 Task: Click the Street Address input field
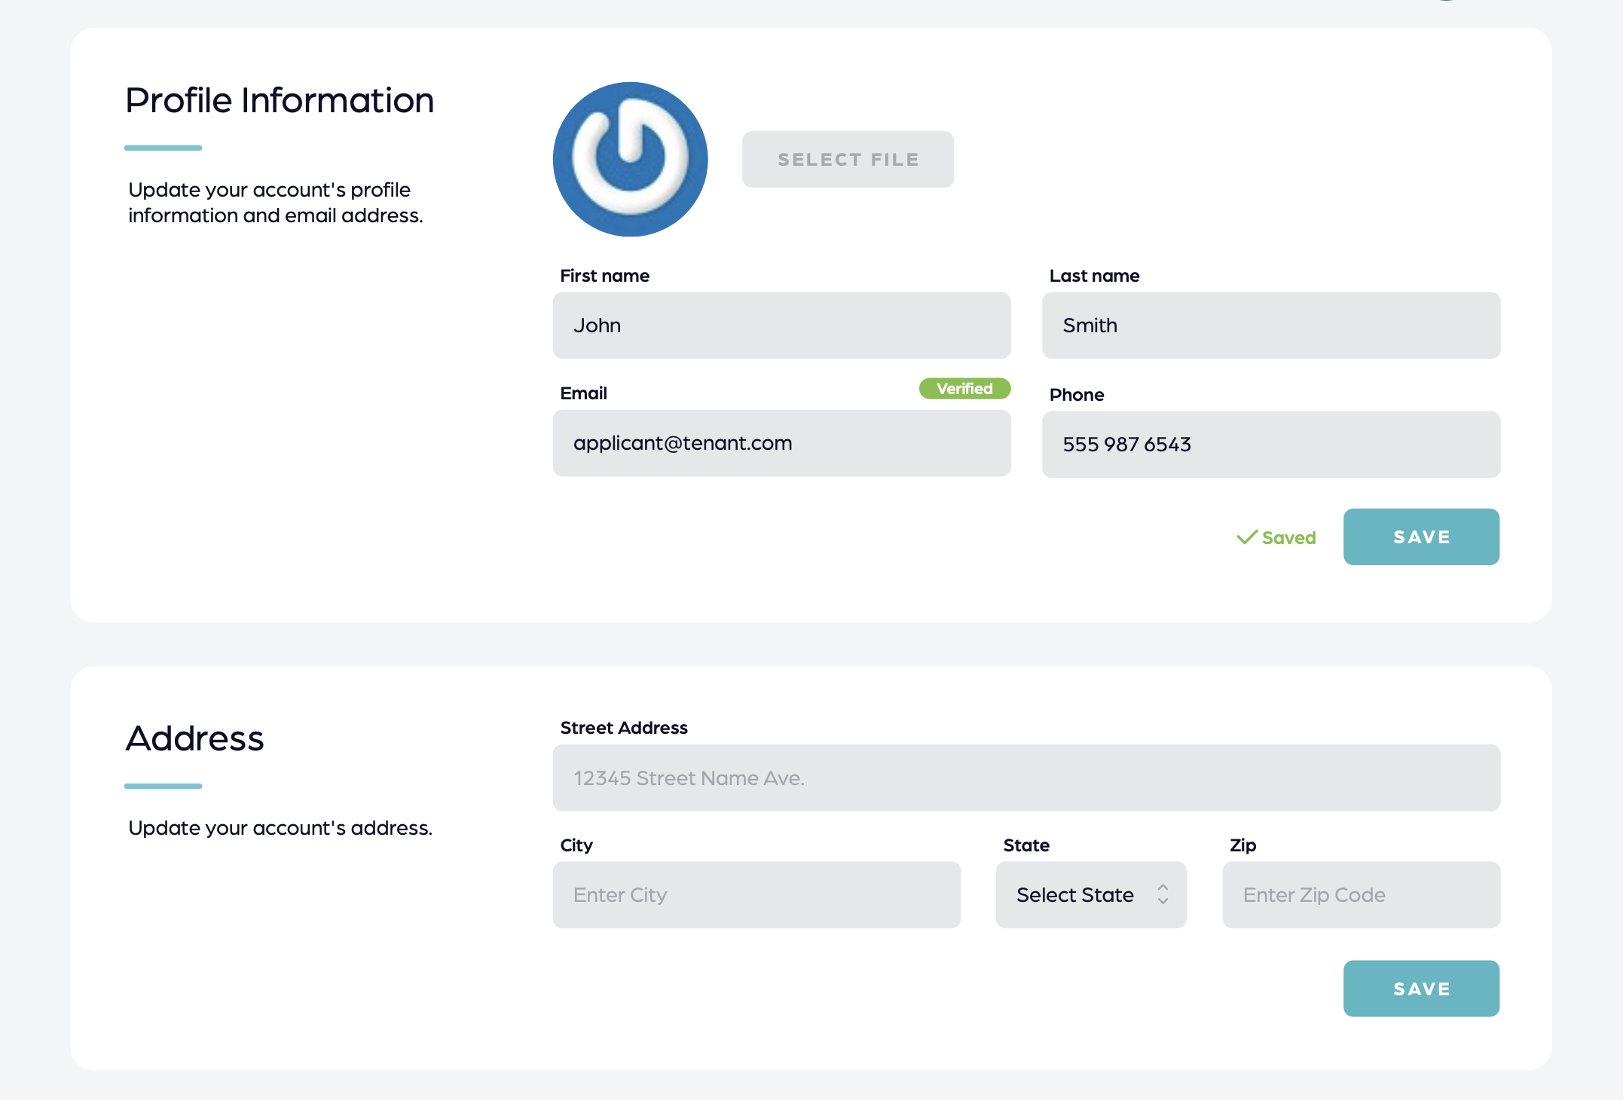click(x=1026, y=778)
